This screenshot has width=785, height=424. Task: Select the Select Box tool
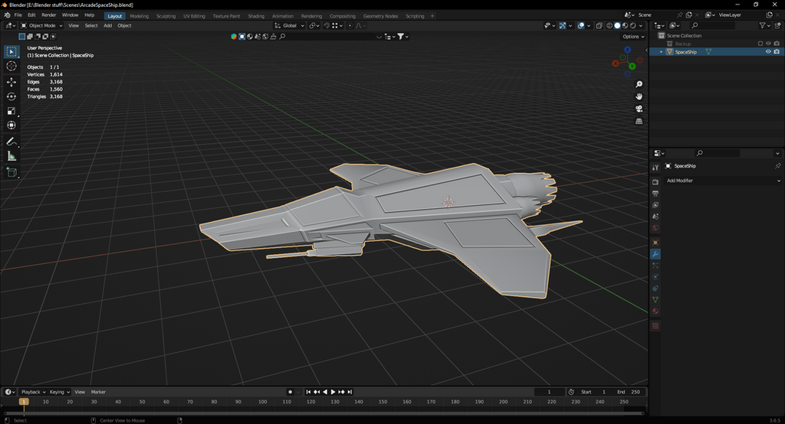point(11,51)
